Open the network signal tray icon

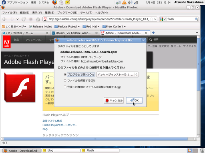pyautogui.click(x=136, y=2)
